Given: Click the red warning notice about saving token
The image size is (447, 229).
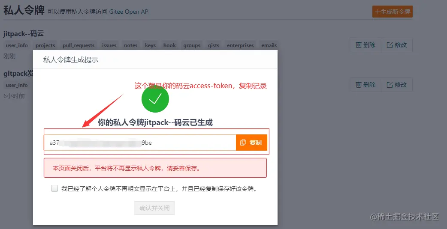Looking at the screenshot, I should [155, 168].
